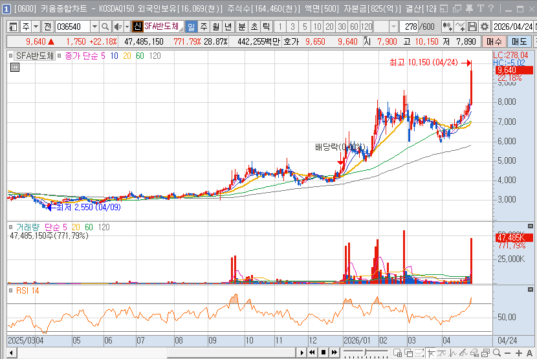Click the 매도 sell button
Screen dimensions: 537x359
tap(519, 42)
